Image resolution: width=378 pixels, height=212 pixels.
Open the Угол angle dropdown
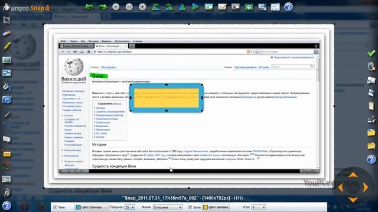(259, 207)
